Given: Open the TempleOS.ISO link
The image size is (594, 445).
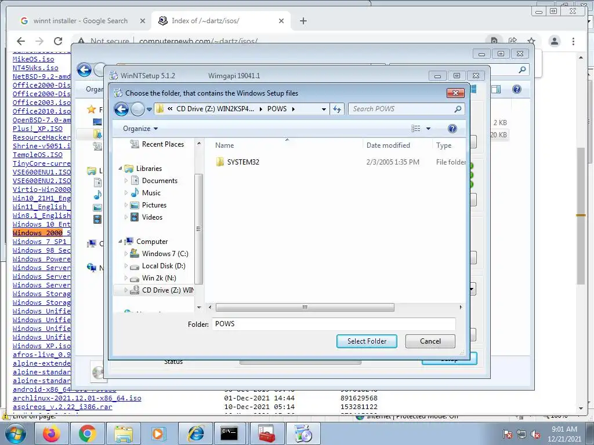Looking at the screenshot, I should tap(38, 155).
